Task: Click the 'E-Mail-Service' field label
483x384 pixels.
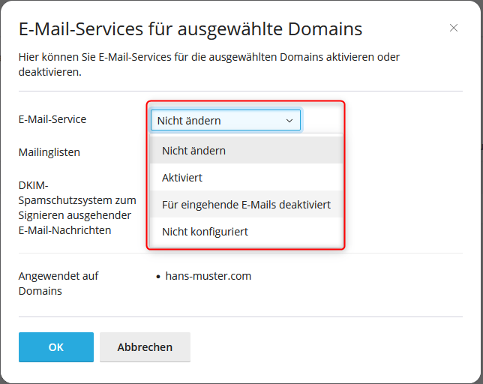Action: click(52, 119)
